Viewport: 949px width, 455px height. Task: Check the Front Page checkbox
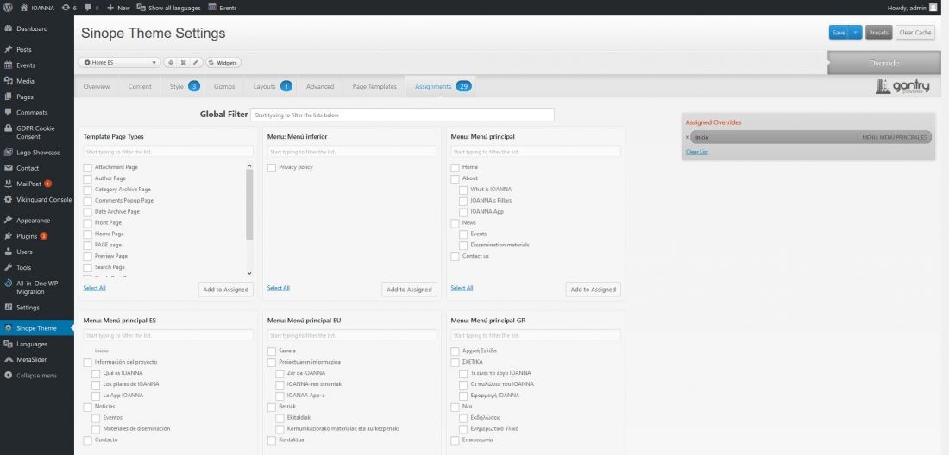coord(88,223)
